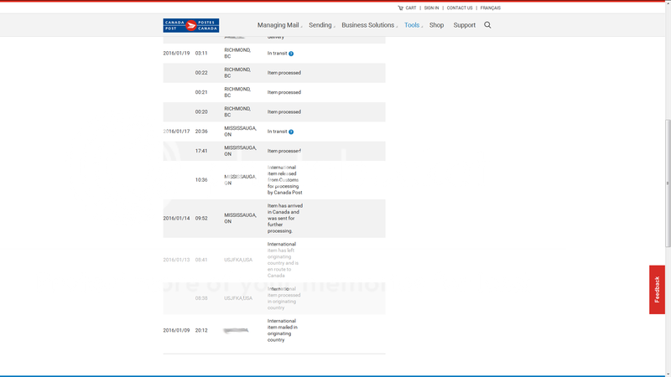
Task: Open the search magnifier icon
Action: 487,25
